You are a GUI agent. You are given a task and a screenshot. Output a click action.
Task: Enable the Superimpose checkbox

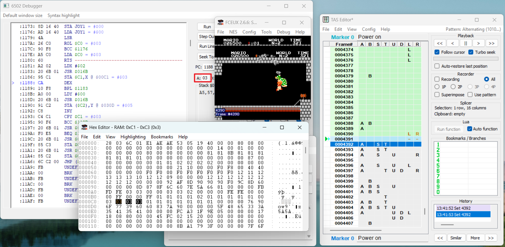click(437, 95)
